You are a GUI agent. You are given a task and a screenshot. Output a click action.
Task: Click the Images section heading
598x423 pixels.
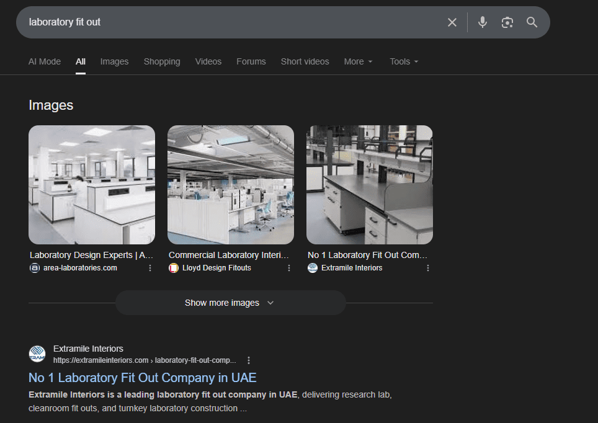coord(51,105)
